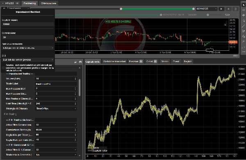Screen dimensions: 246x160
Task: Open the Storico tab
Action: point(164,61)
